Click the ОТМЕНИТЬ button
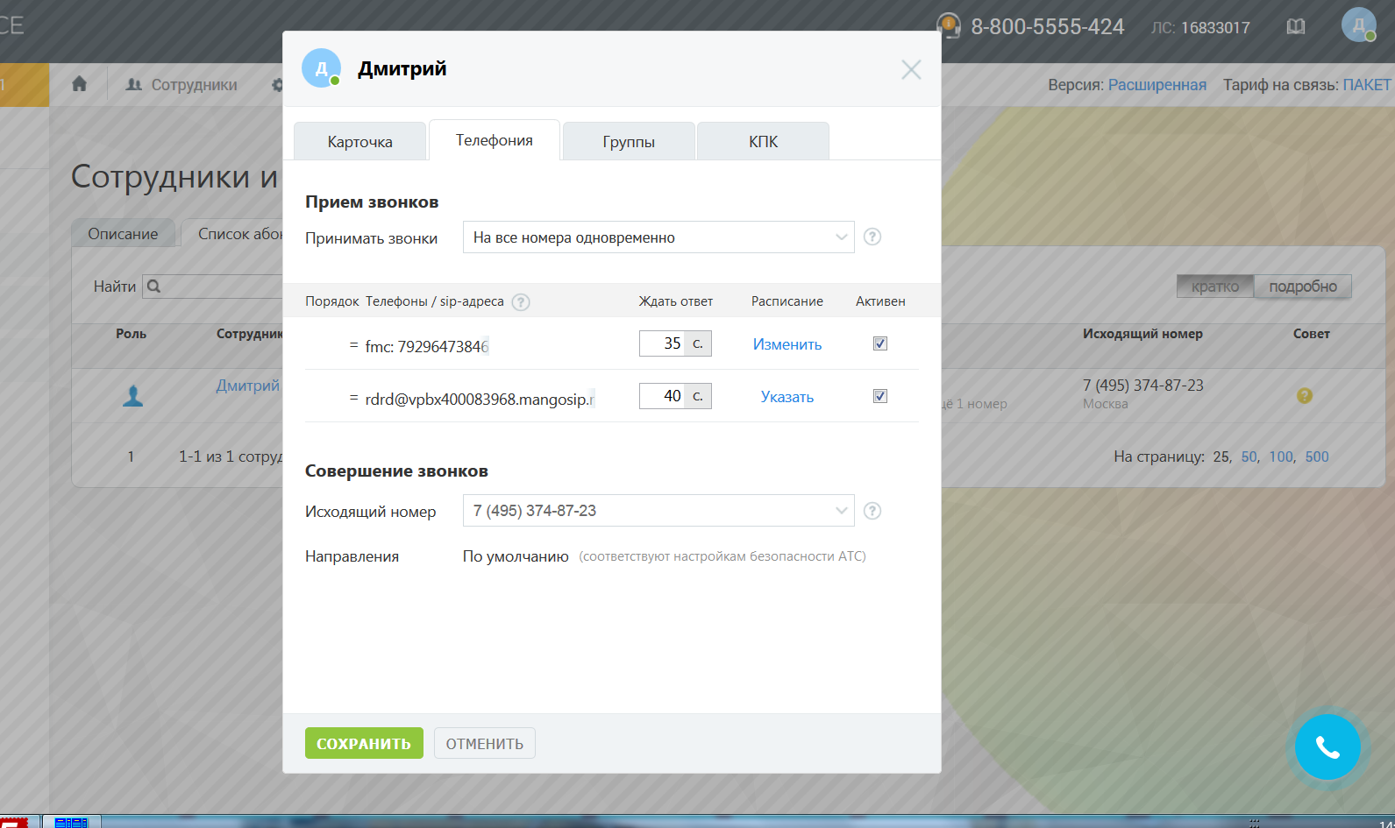 (x=484, y=744)
